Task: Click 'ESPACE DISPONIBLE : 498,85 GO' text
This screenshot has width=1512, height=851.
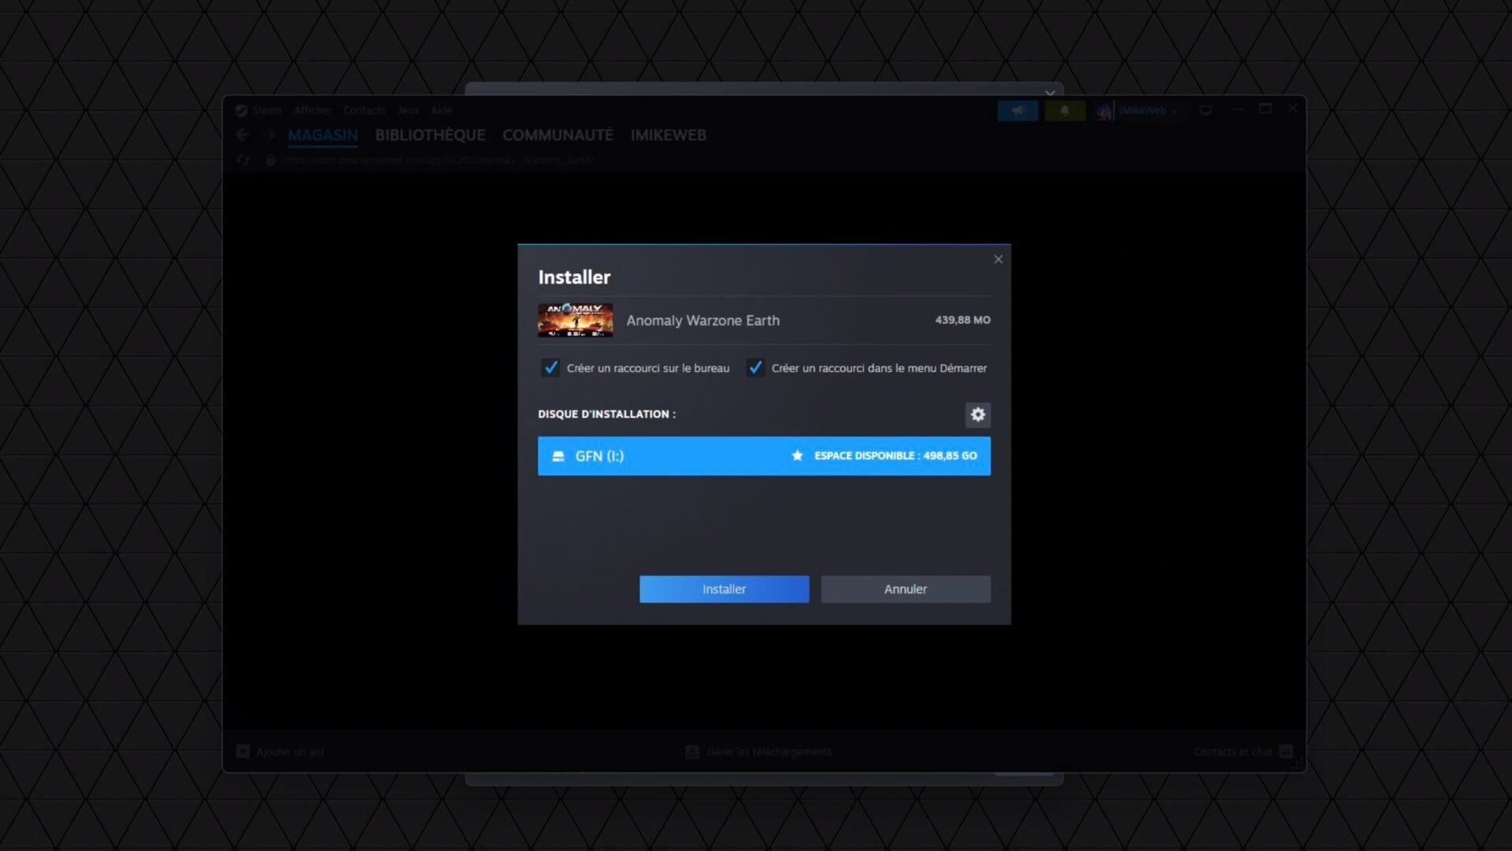Action: coord(895,455)
